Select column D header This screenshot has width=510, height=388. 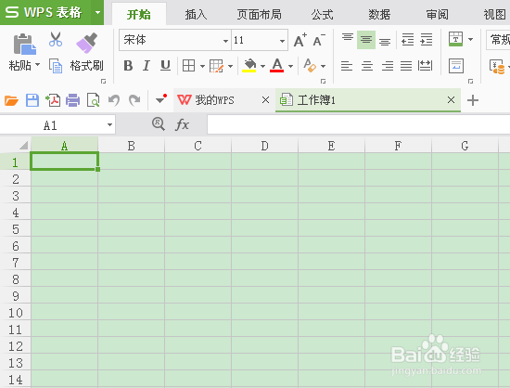point(264,146)
